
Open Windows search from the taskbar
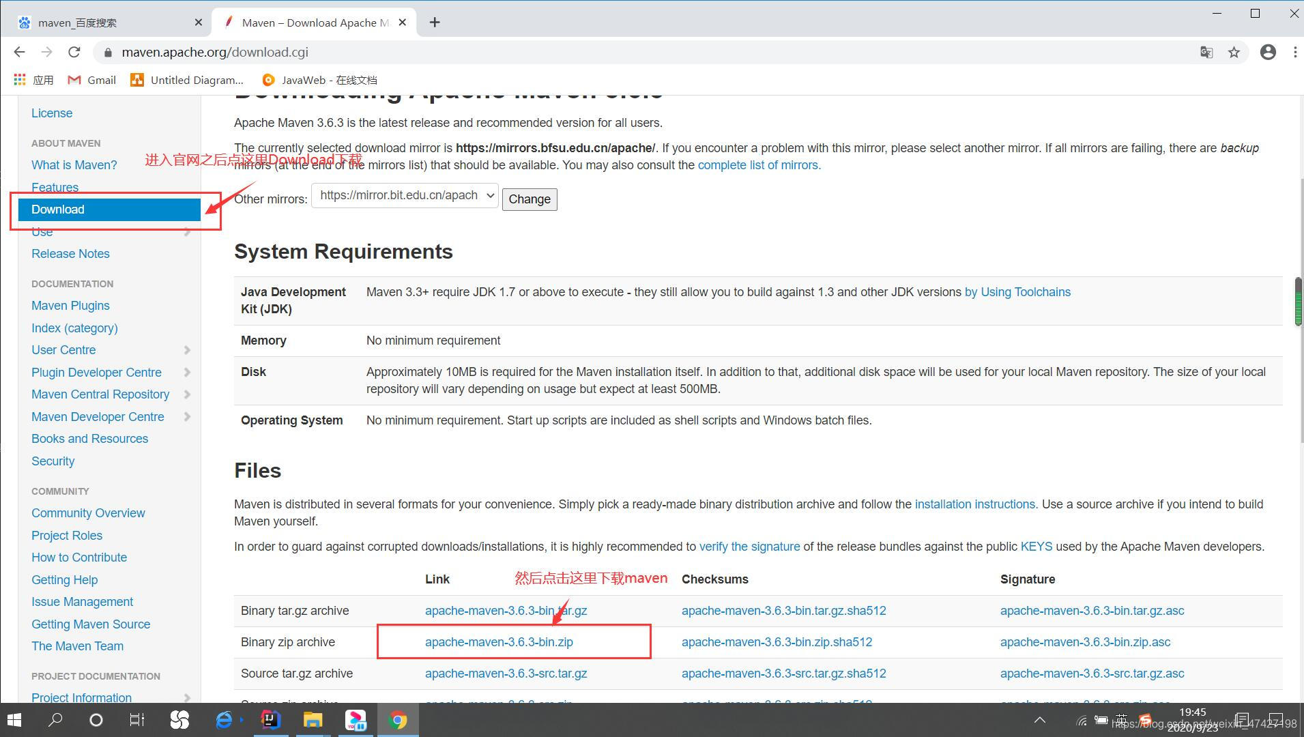click(x=55, y=720)
